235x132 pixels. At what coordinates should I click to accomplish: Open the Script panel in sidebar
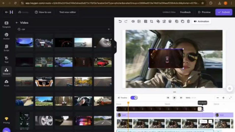click(x=6, y=48)
